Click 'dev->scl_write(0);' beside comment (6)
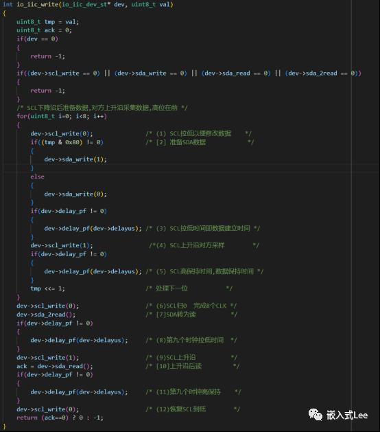Screen dimensions: 380x432 [x=47, y=306]
